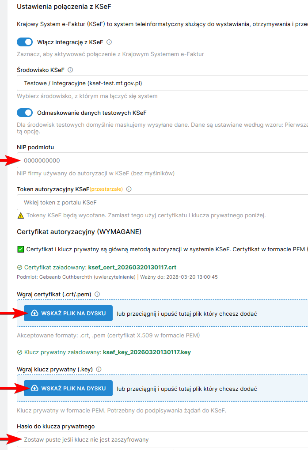Screen dimensions: 308x450
Task: Click the file name ksef_key_20260320130117.key
Action: point(147,352)
